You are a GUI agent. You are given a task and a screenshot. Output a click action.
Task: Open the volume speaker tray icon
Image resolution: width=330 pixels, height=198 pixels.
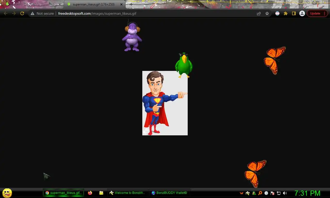285,193
